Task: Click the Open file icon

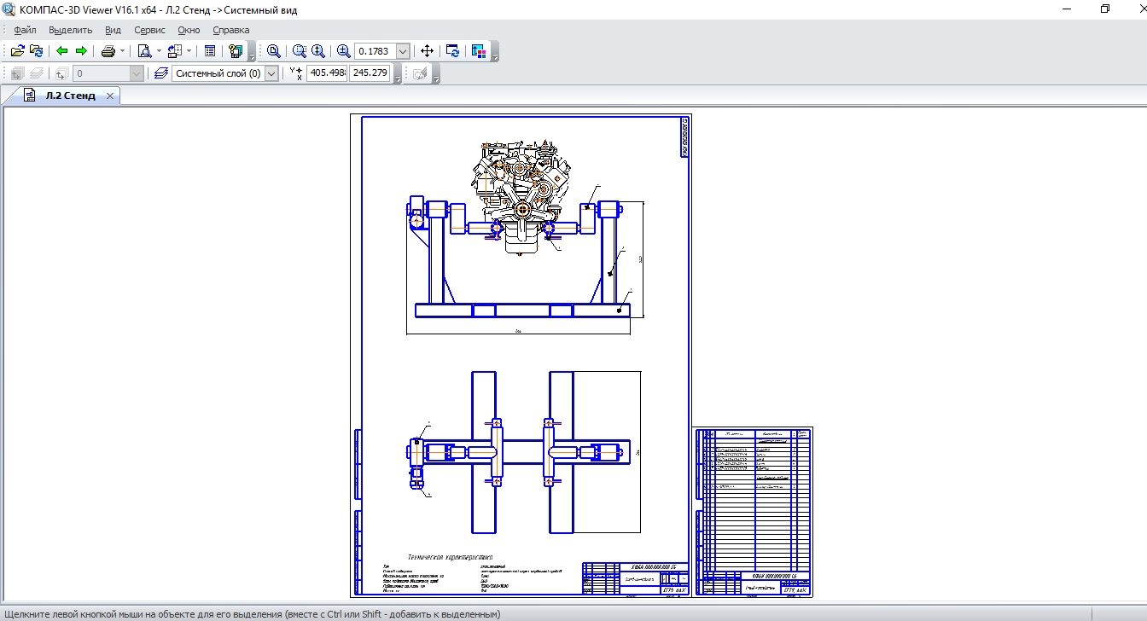Action: 17,51
